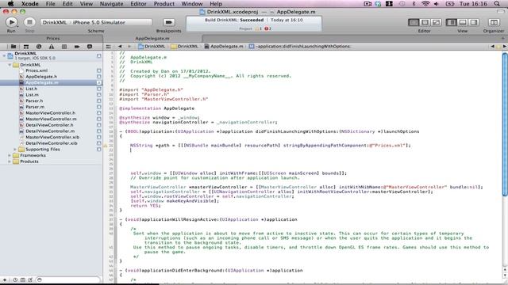Open the volume control menu

click(437, 4)
